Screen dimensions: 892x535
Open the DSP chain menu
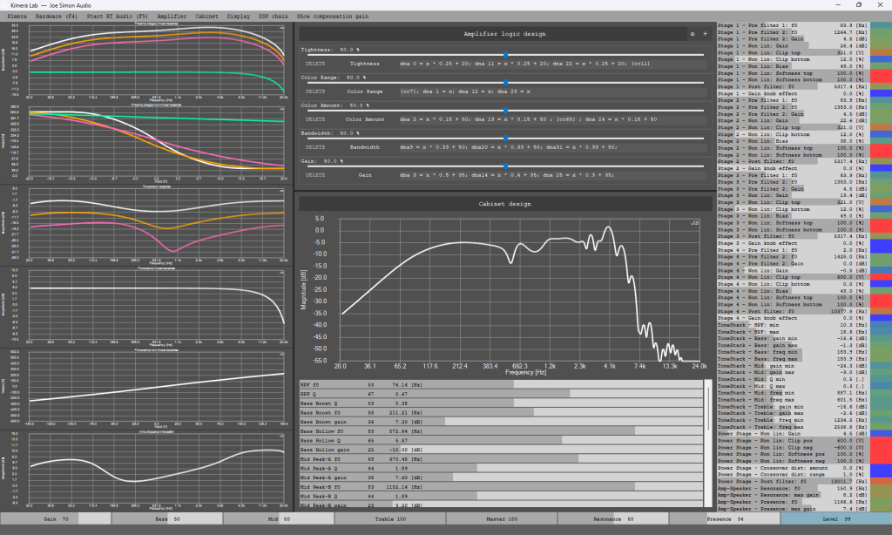pos(274,17)
